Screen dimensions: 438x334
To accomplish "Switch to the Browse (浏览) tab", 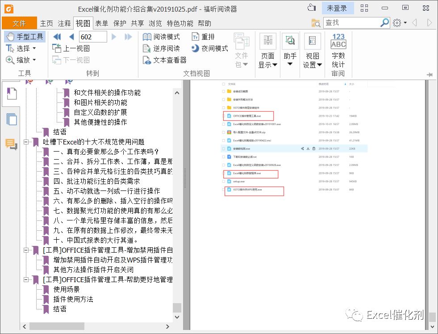I will [155, 23].
